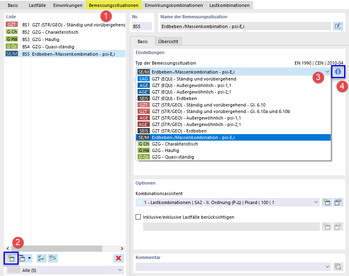Select BS1 GZT (STR/GEO) list row
Viewport: 349px width, 276px height.
[x=65, y=25]
